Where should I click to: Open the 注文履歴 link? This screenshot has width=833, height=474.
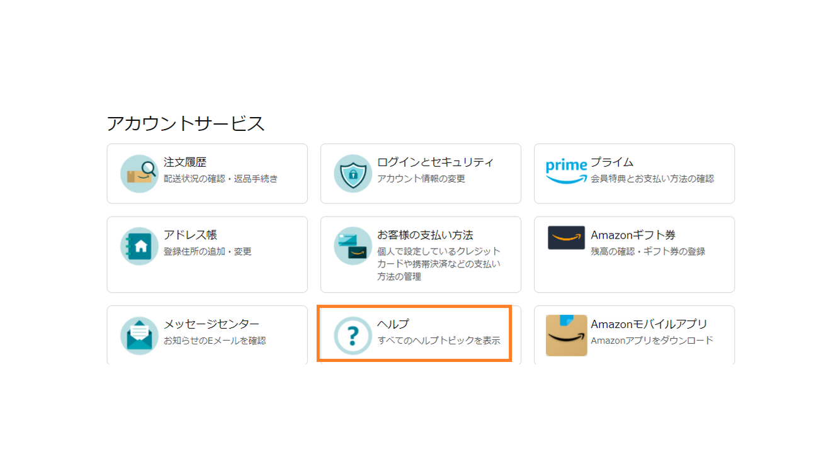[185, 162]
